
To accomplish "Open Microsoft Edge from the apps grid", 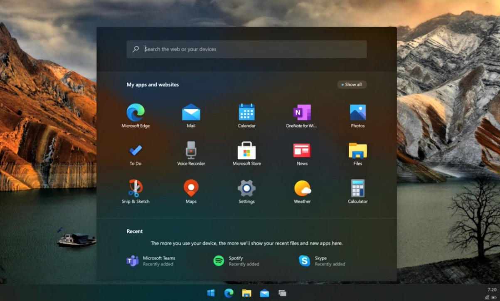I will tap(135, 113).
